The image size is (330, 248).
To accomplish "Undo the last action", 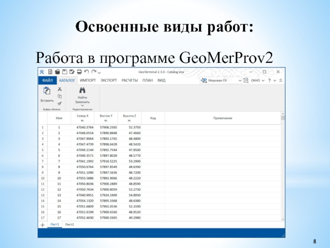I will click(87, 72).
